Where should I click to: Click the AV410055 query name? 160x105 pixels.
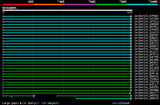[x=9, y=8]
